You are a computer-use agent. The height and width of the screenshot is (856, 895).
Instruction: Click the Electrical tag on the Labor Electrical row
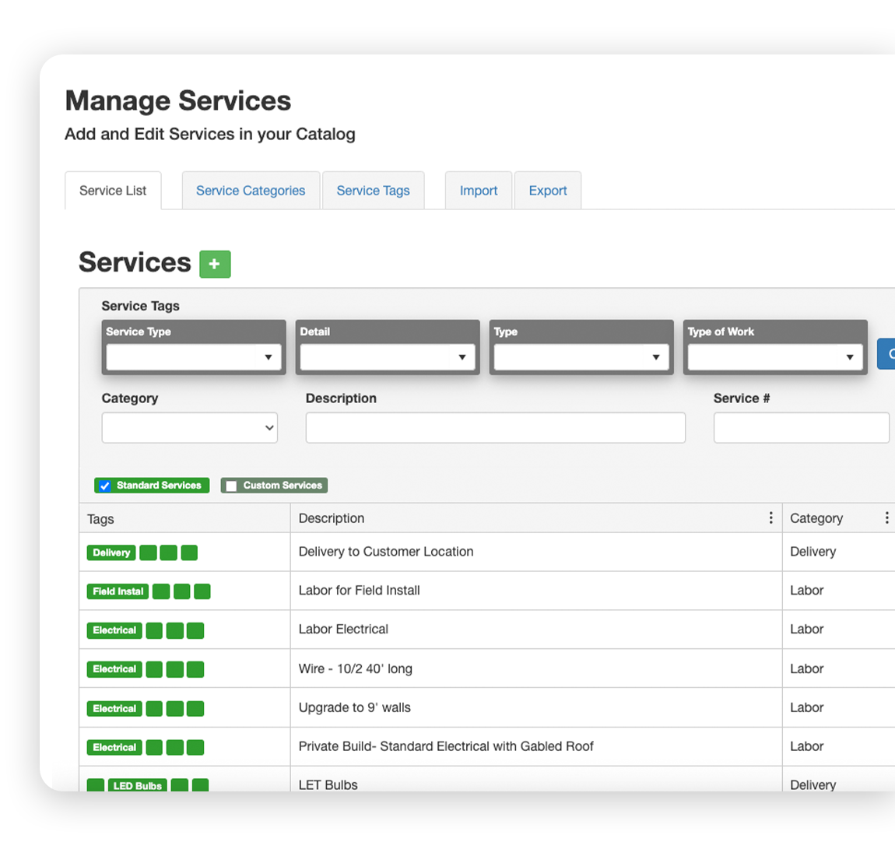(114, 630)
